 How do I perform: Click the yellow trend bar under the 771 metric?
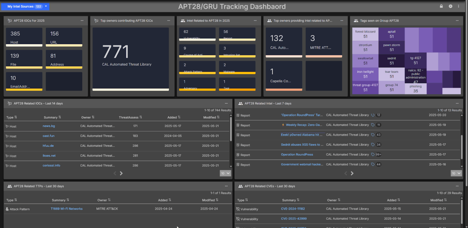[x=130, y=89]
